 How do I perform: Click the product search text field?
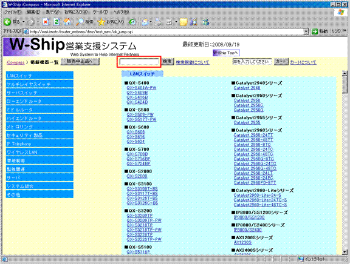click(139, 62)
